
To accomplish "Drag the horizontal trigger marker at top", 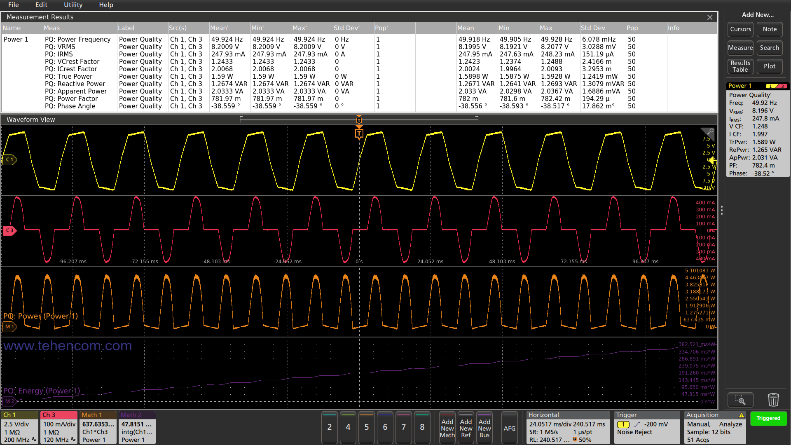I will point(358,119).
